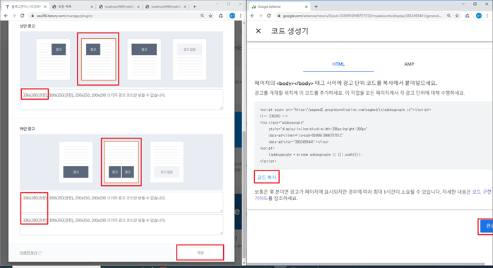Viewport: 493px width, 268px height.
Task: Open the profile avatar in AdSense window
Action: coord(479,16)
